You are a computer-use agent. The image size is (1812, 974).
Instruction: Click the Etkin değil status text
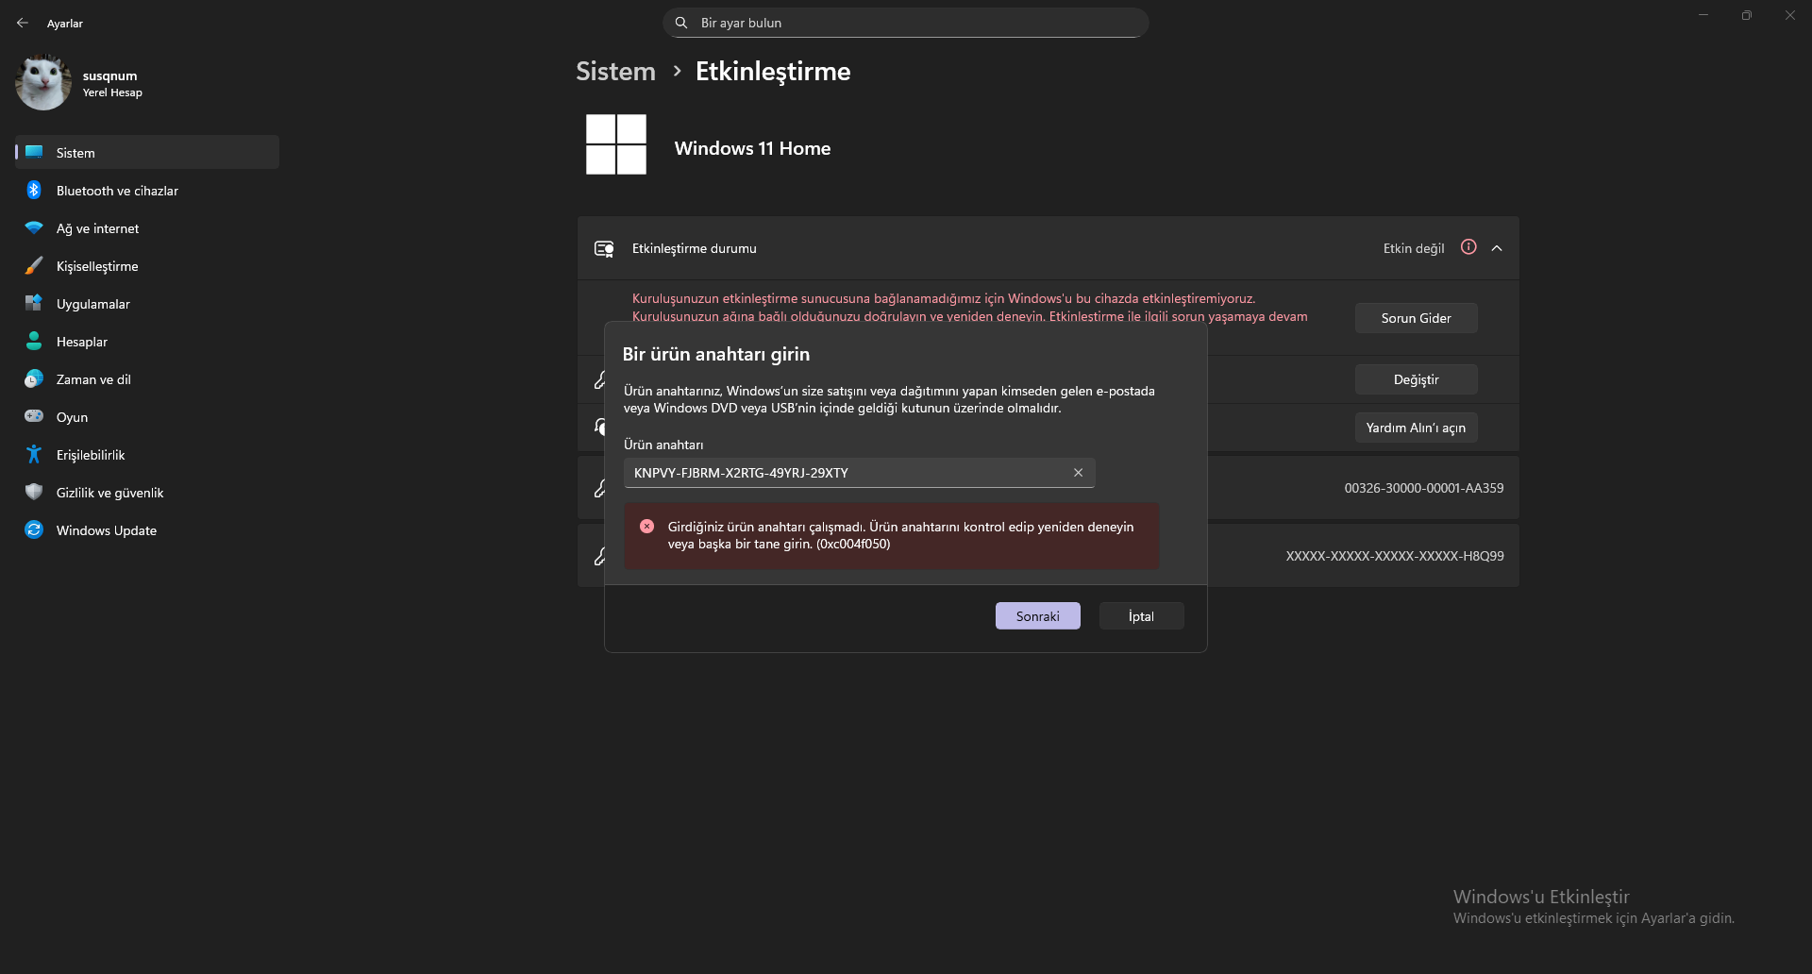[1414, 248]
